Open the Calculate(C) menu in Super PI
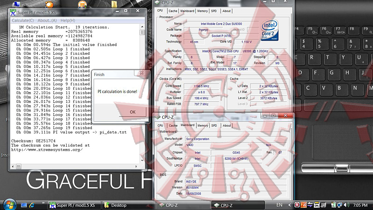The height and width of the screenshot is (210, 373). (x=23, y=21)
